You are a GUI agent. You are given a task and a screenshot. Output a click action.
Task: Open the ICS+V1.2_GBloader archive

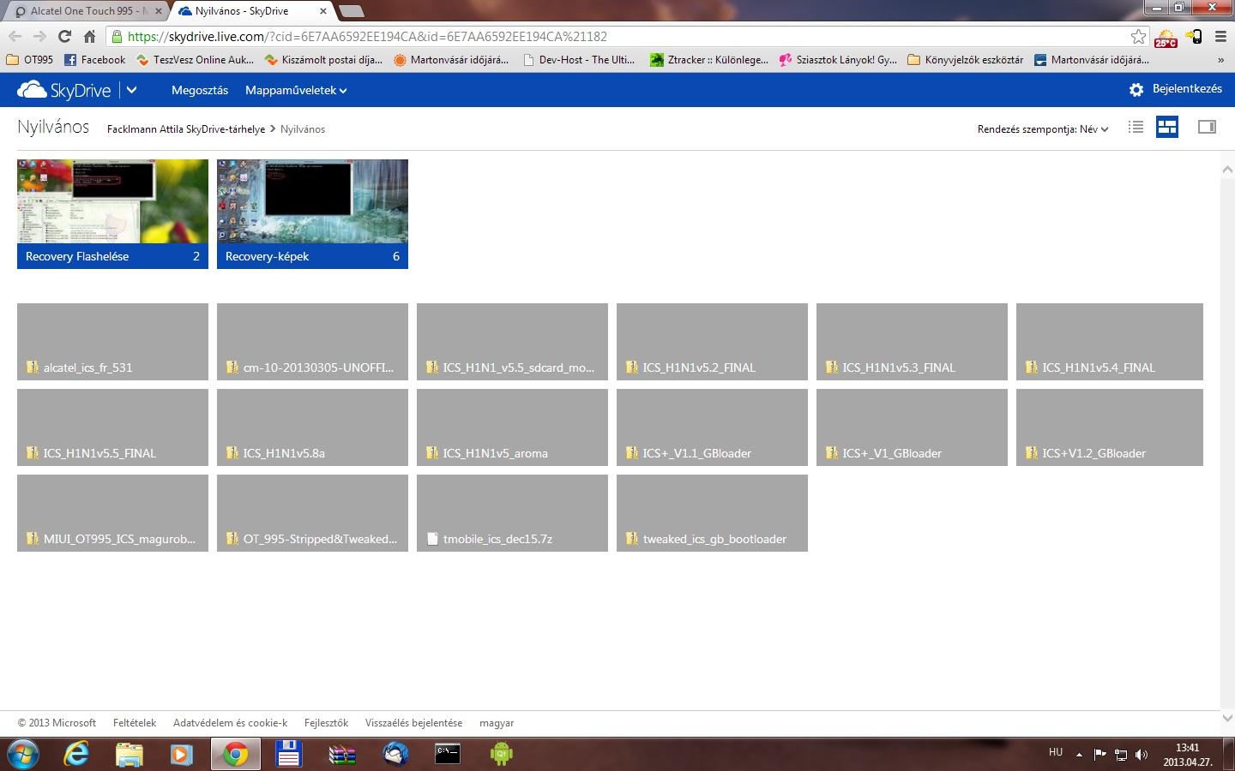1110,427
